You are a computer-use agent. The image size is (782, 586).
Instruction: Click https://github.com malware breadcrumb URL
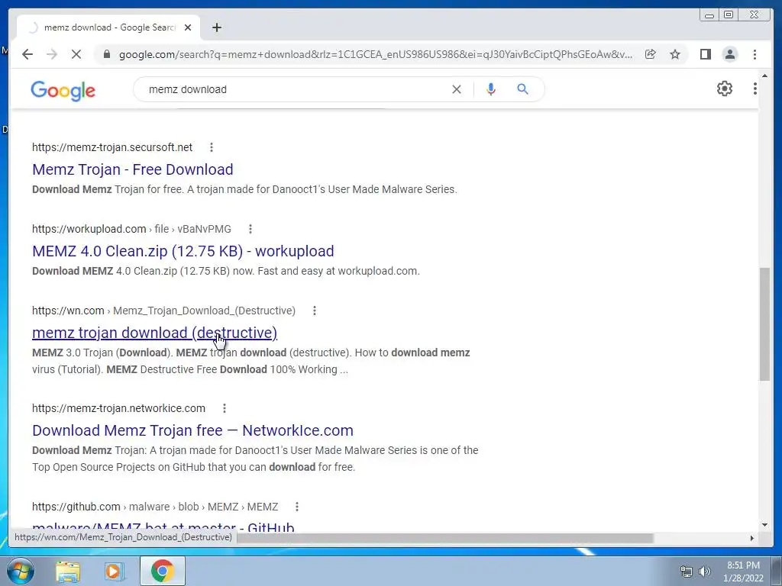click(x=155, y=507)
